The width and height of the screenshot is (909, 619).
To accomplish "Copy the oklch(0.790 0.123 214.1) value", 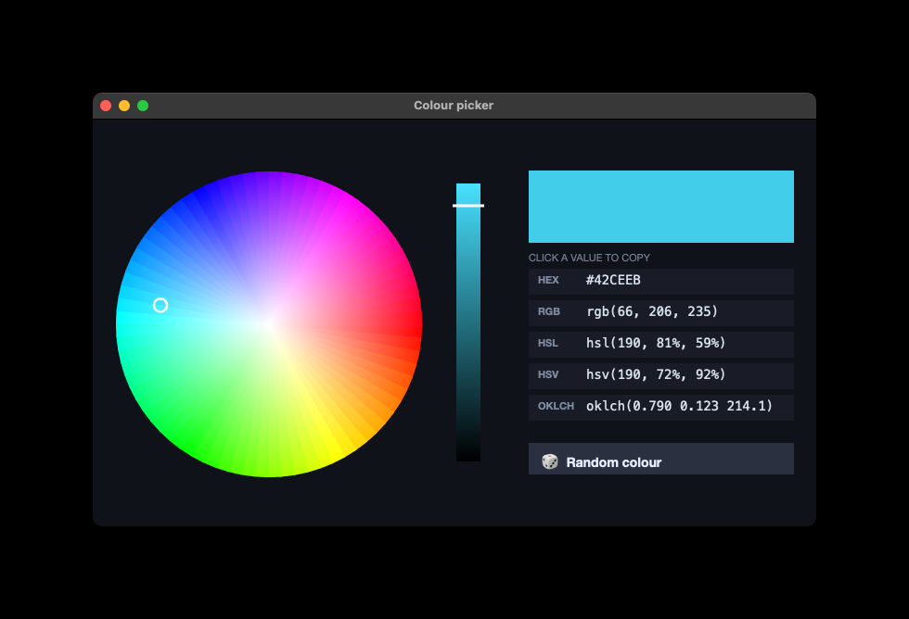I will point(660,407).
